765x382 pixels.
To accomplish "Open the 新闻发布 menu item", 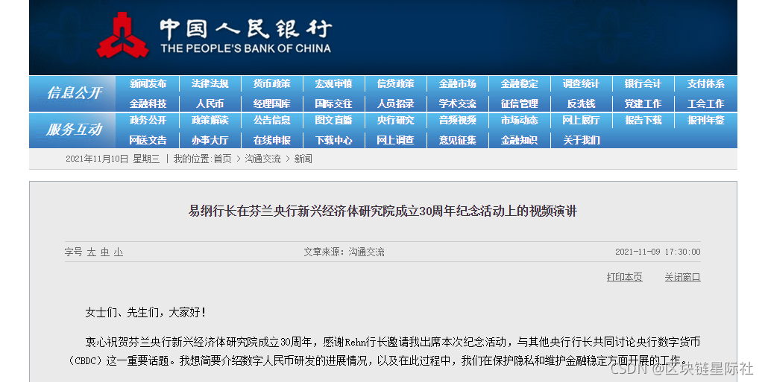I will point(148,84).
